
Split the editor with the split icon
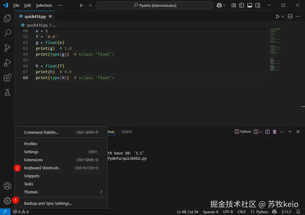290,16
